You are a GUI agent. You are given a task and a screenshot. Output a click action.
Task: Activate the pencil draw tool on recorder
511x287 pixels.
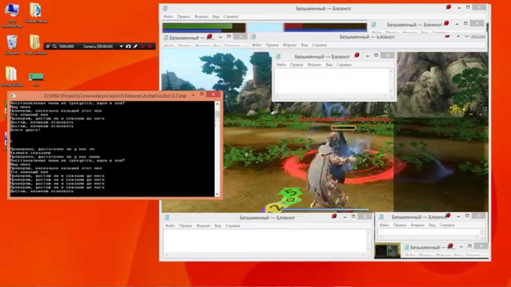[x=135, y=46]
